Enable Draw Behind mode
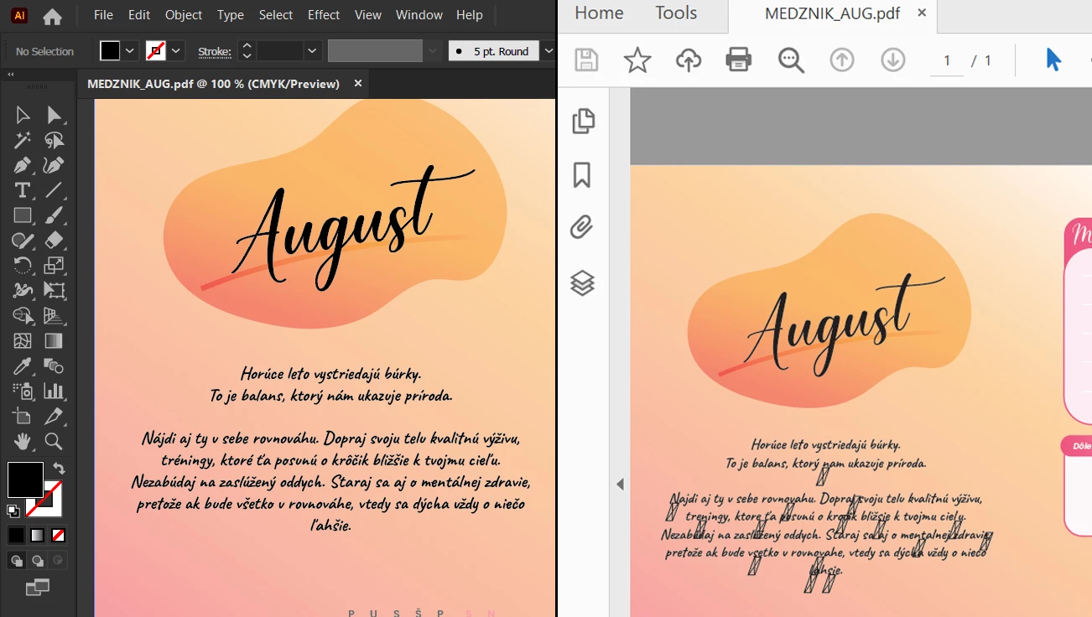 tap(38, 561)
